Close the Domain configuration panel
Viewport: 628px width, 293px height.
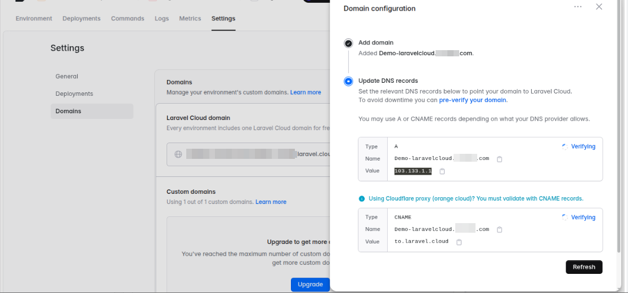click(599, 7)
